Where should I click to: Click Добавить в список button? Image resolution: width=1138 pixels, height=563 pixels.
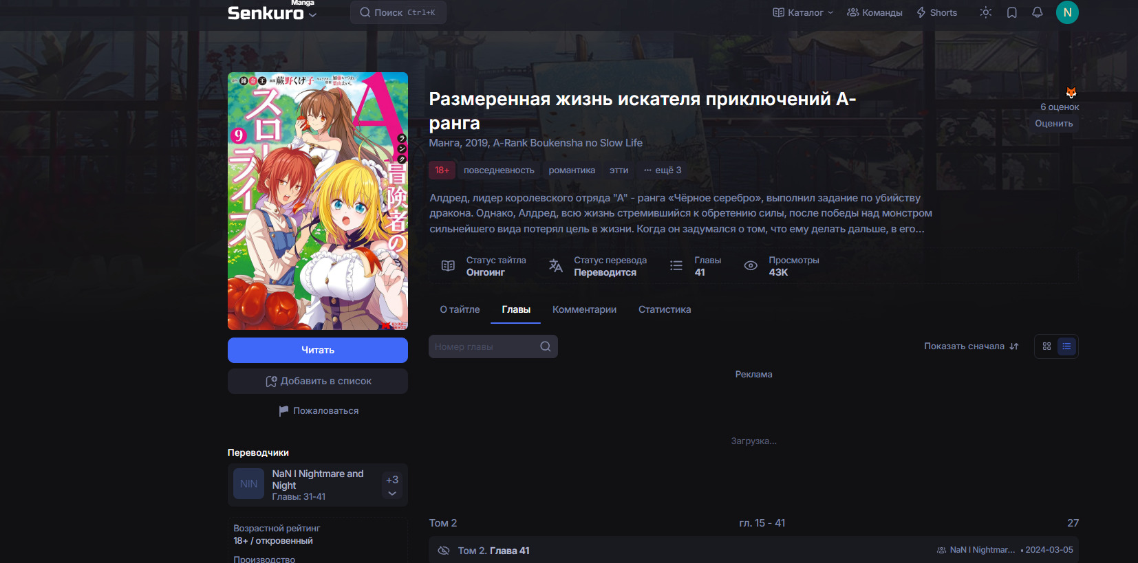click(318, 381)
